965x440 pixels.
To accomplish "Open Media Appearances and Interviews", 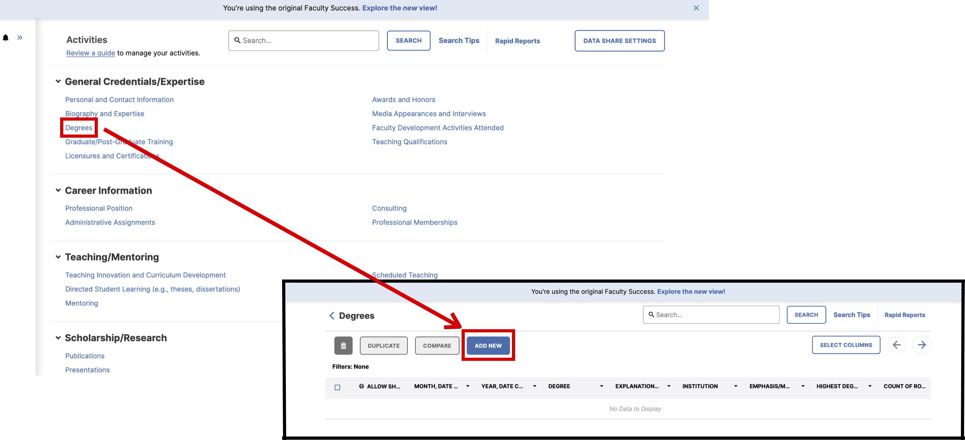I will (x=429, y=113).
